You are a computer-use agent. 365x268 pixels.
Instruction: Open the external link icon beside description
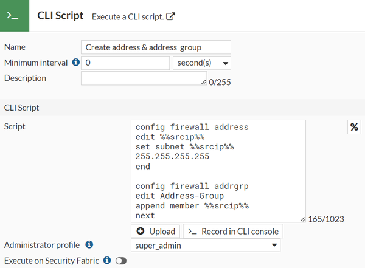click(x=171, y=16)
